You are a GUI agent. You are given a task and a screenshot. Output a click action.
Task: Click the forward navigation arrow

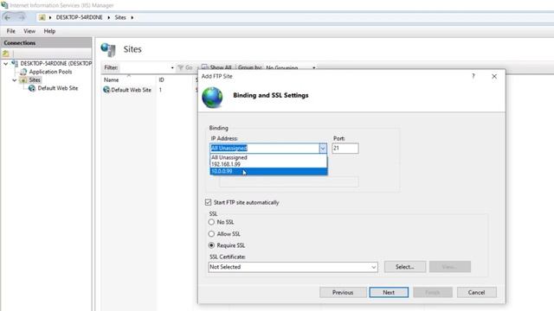(x=22, y=17)
